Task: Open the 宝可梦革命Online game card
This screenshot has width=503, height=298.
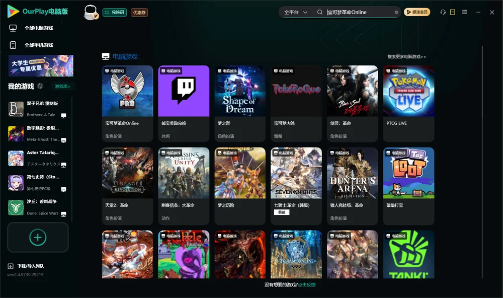Action: click(x=127, y=103)
